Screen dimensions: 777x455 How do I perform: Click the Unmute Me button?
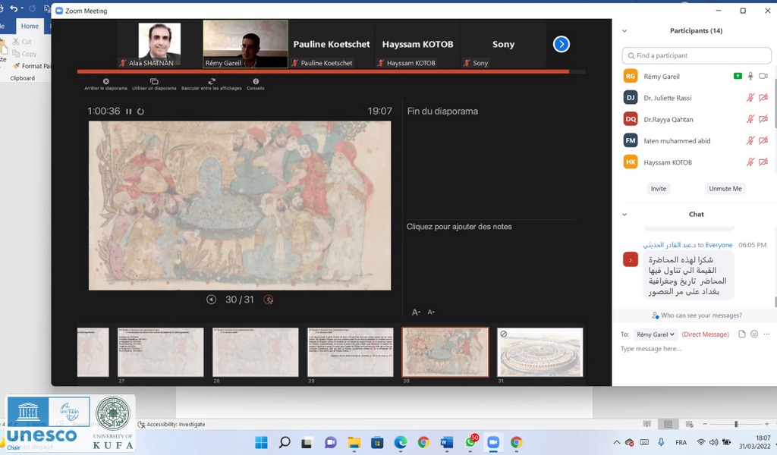[725, 189]
